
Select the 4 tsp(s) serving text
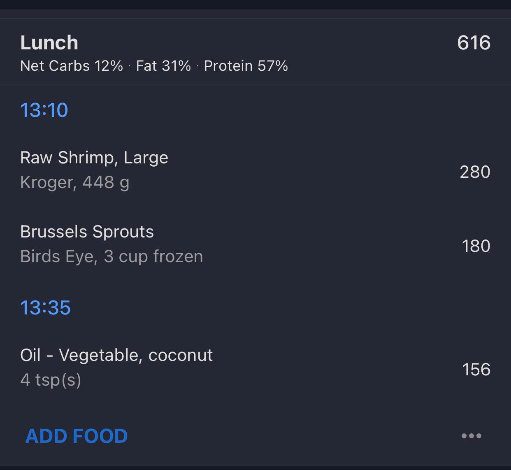[x=51, y=380]
